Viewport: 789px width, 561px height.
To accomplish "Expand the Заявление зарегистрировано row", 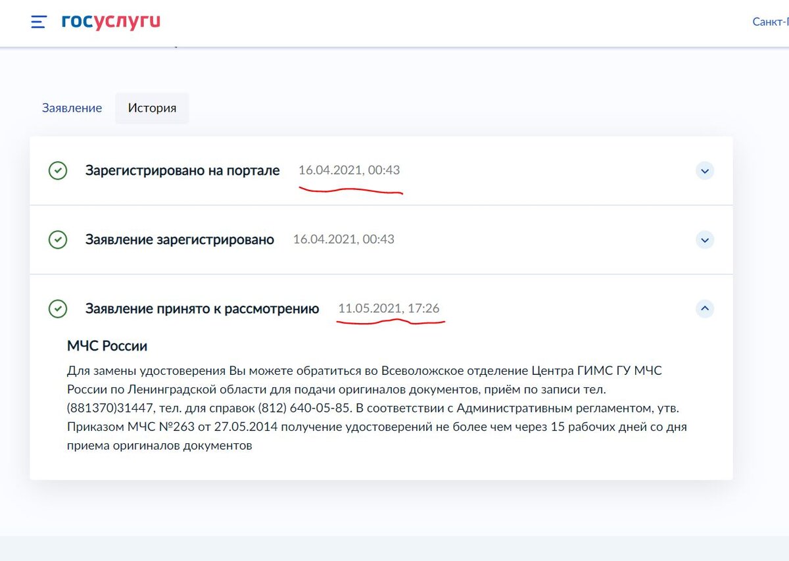I will 705,240.
